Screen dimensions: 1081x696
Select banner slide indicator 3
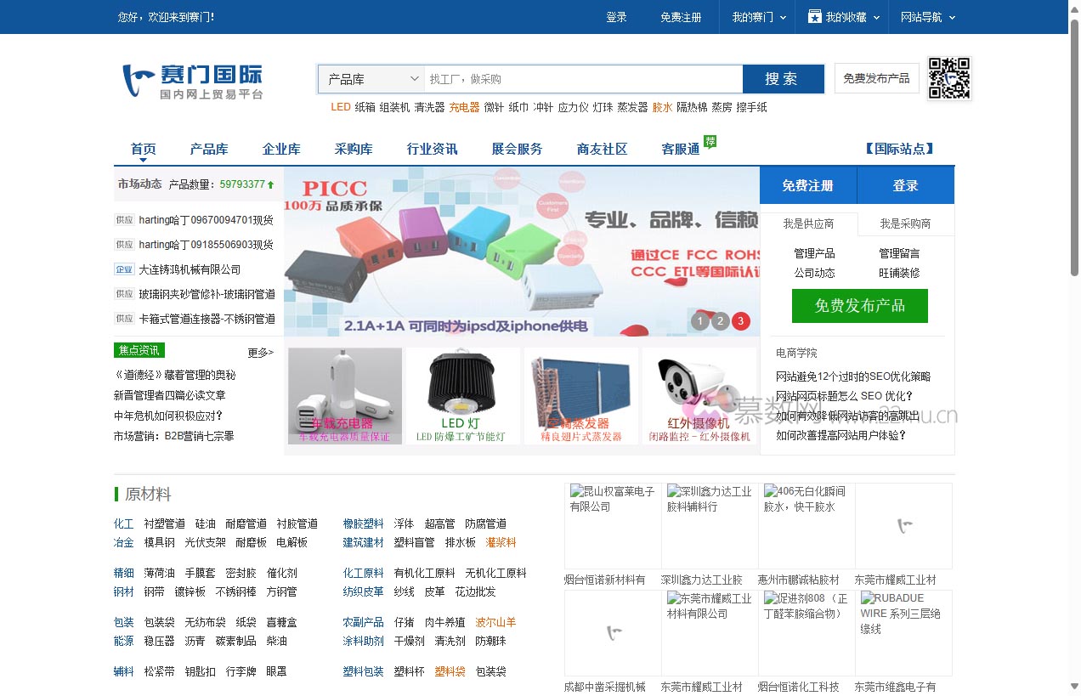click(741, 321)
